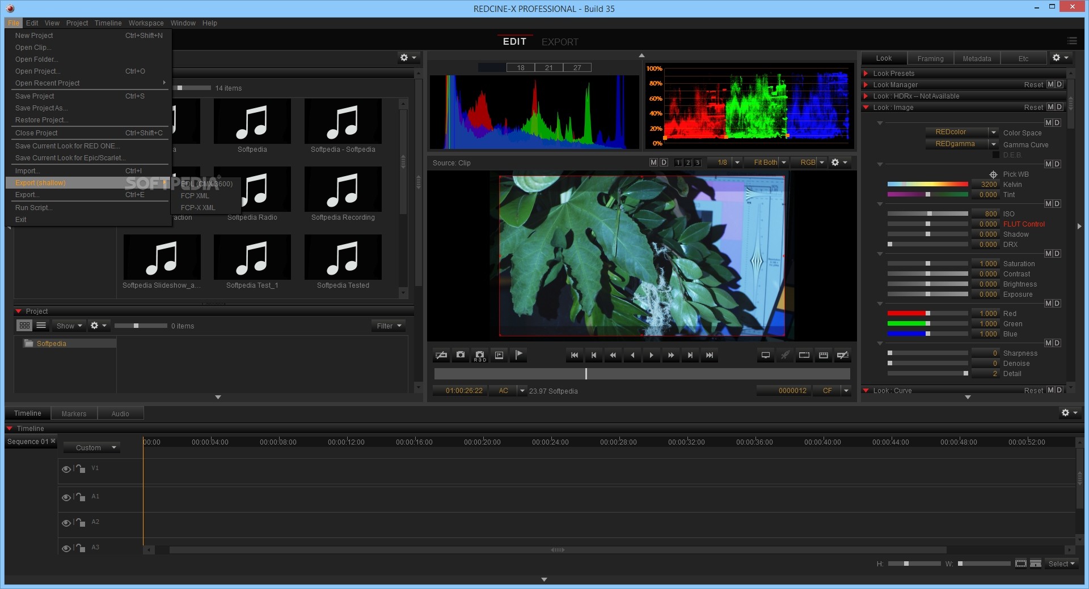The width and height of the screenshot is (1089, 589).
Task: Choose Save Project from File menu
Action: coord(88,96)
